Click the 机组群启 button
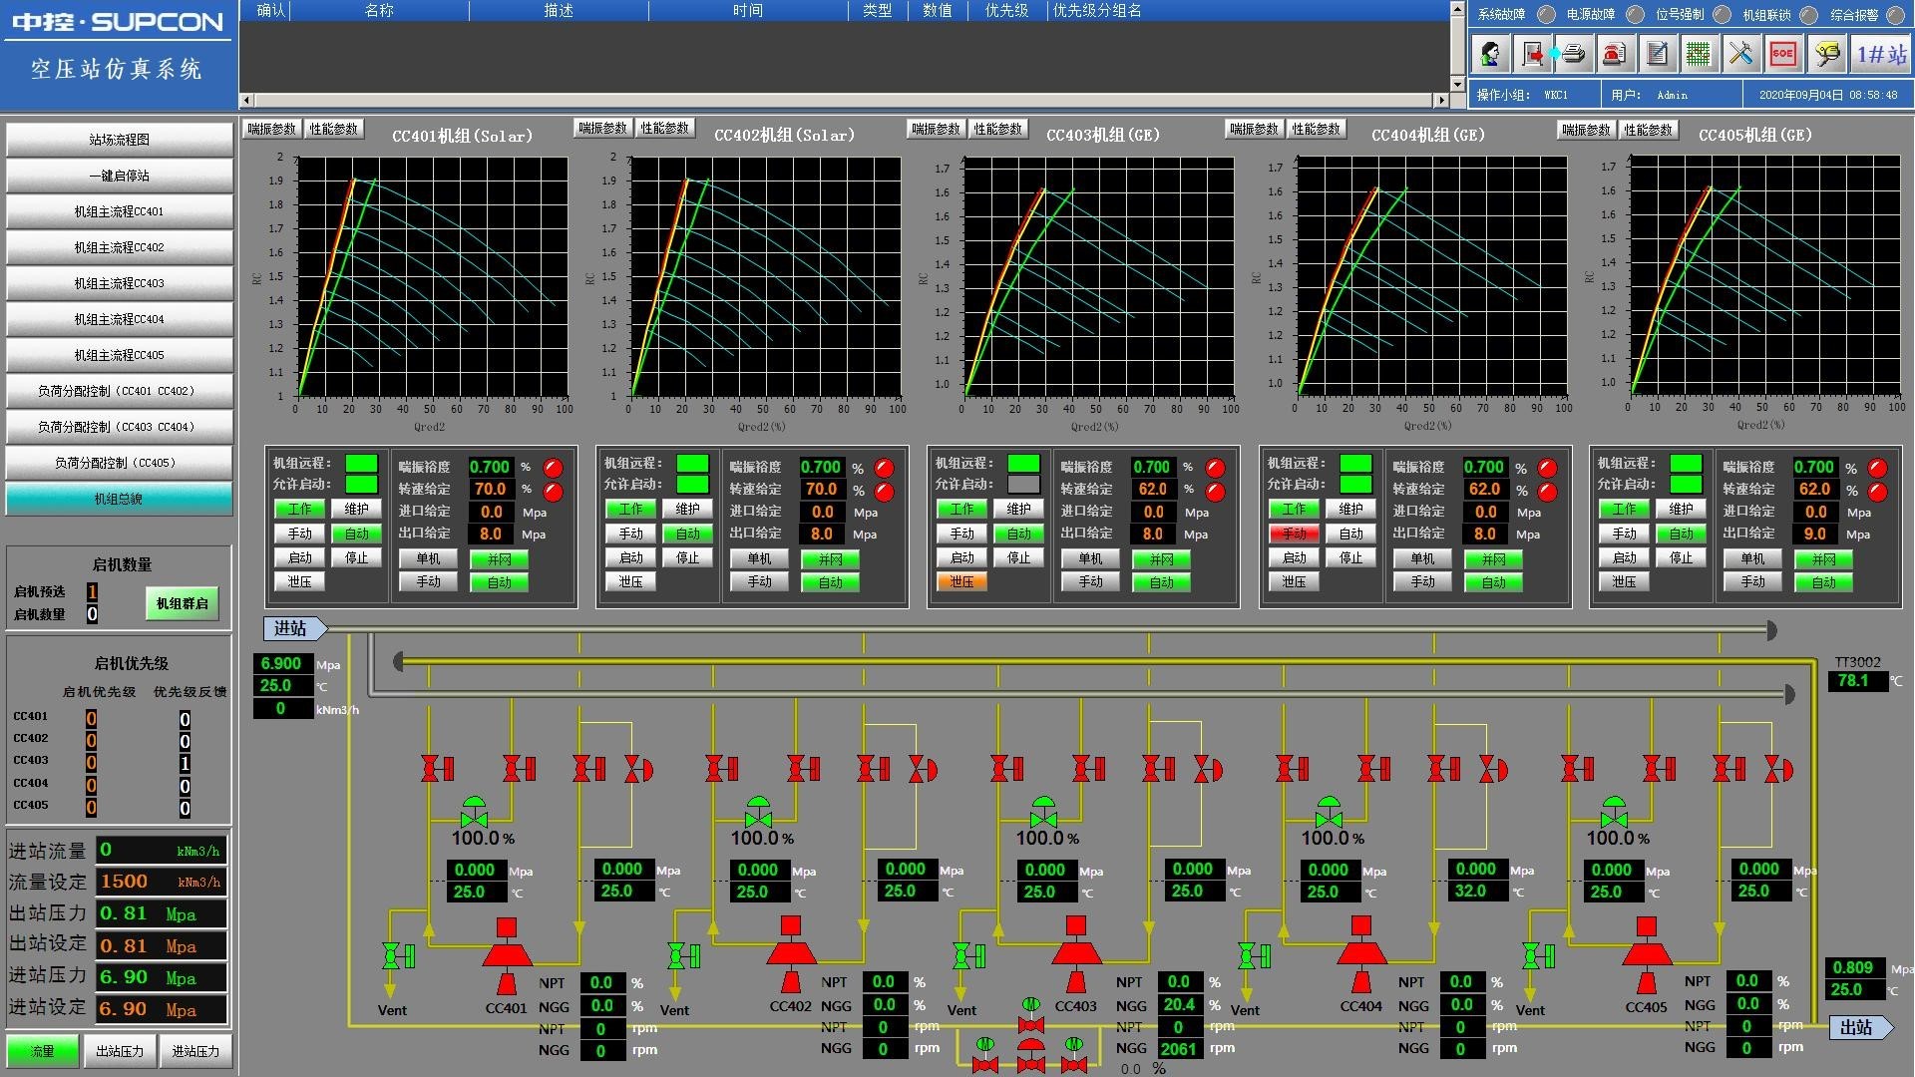Screen dimensions: 1915x1077 183,603
